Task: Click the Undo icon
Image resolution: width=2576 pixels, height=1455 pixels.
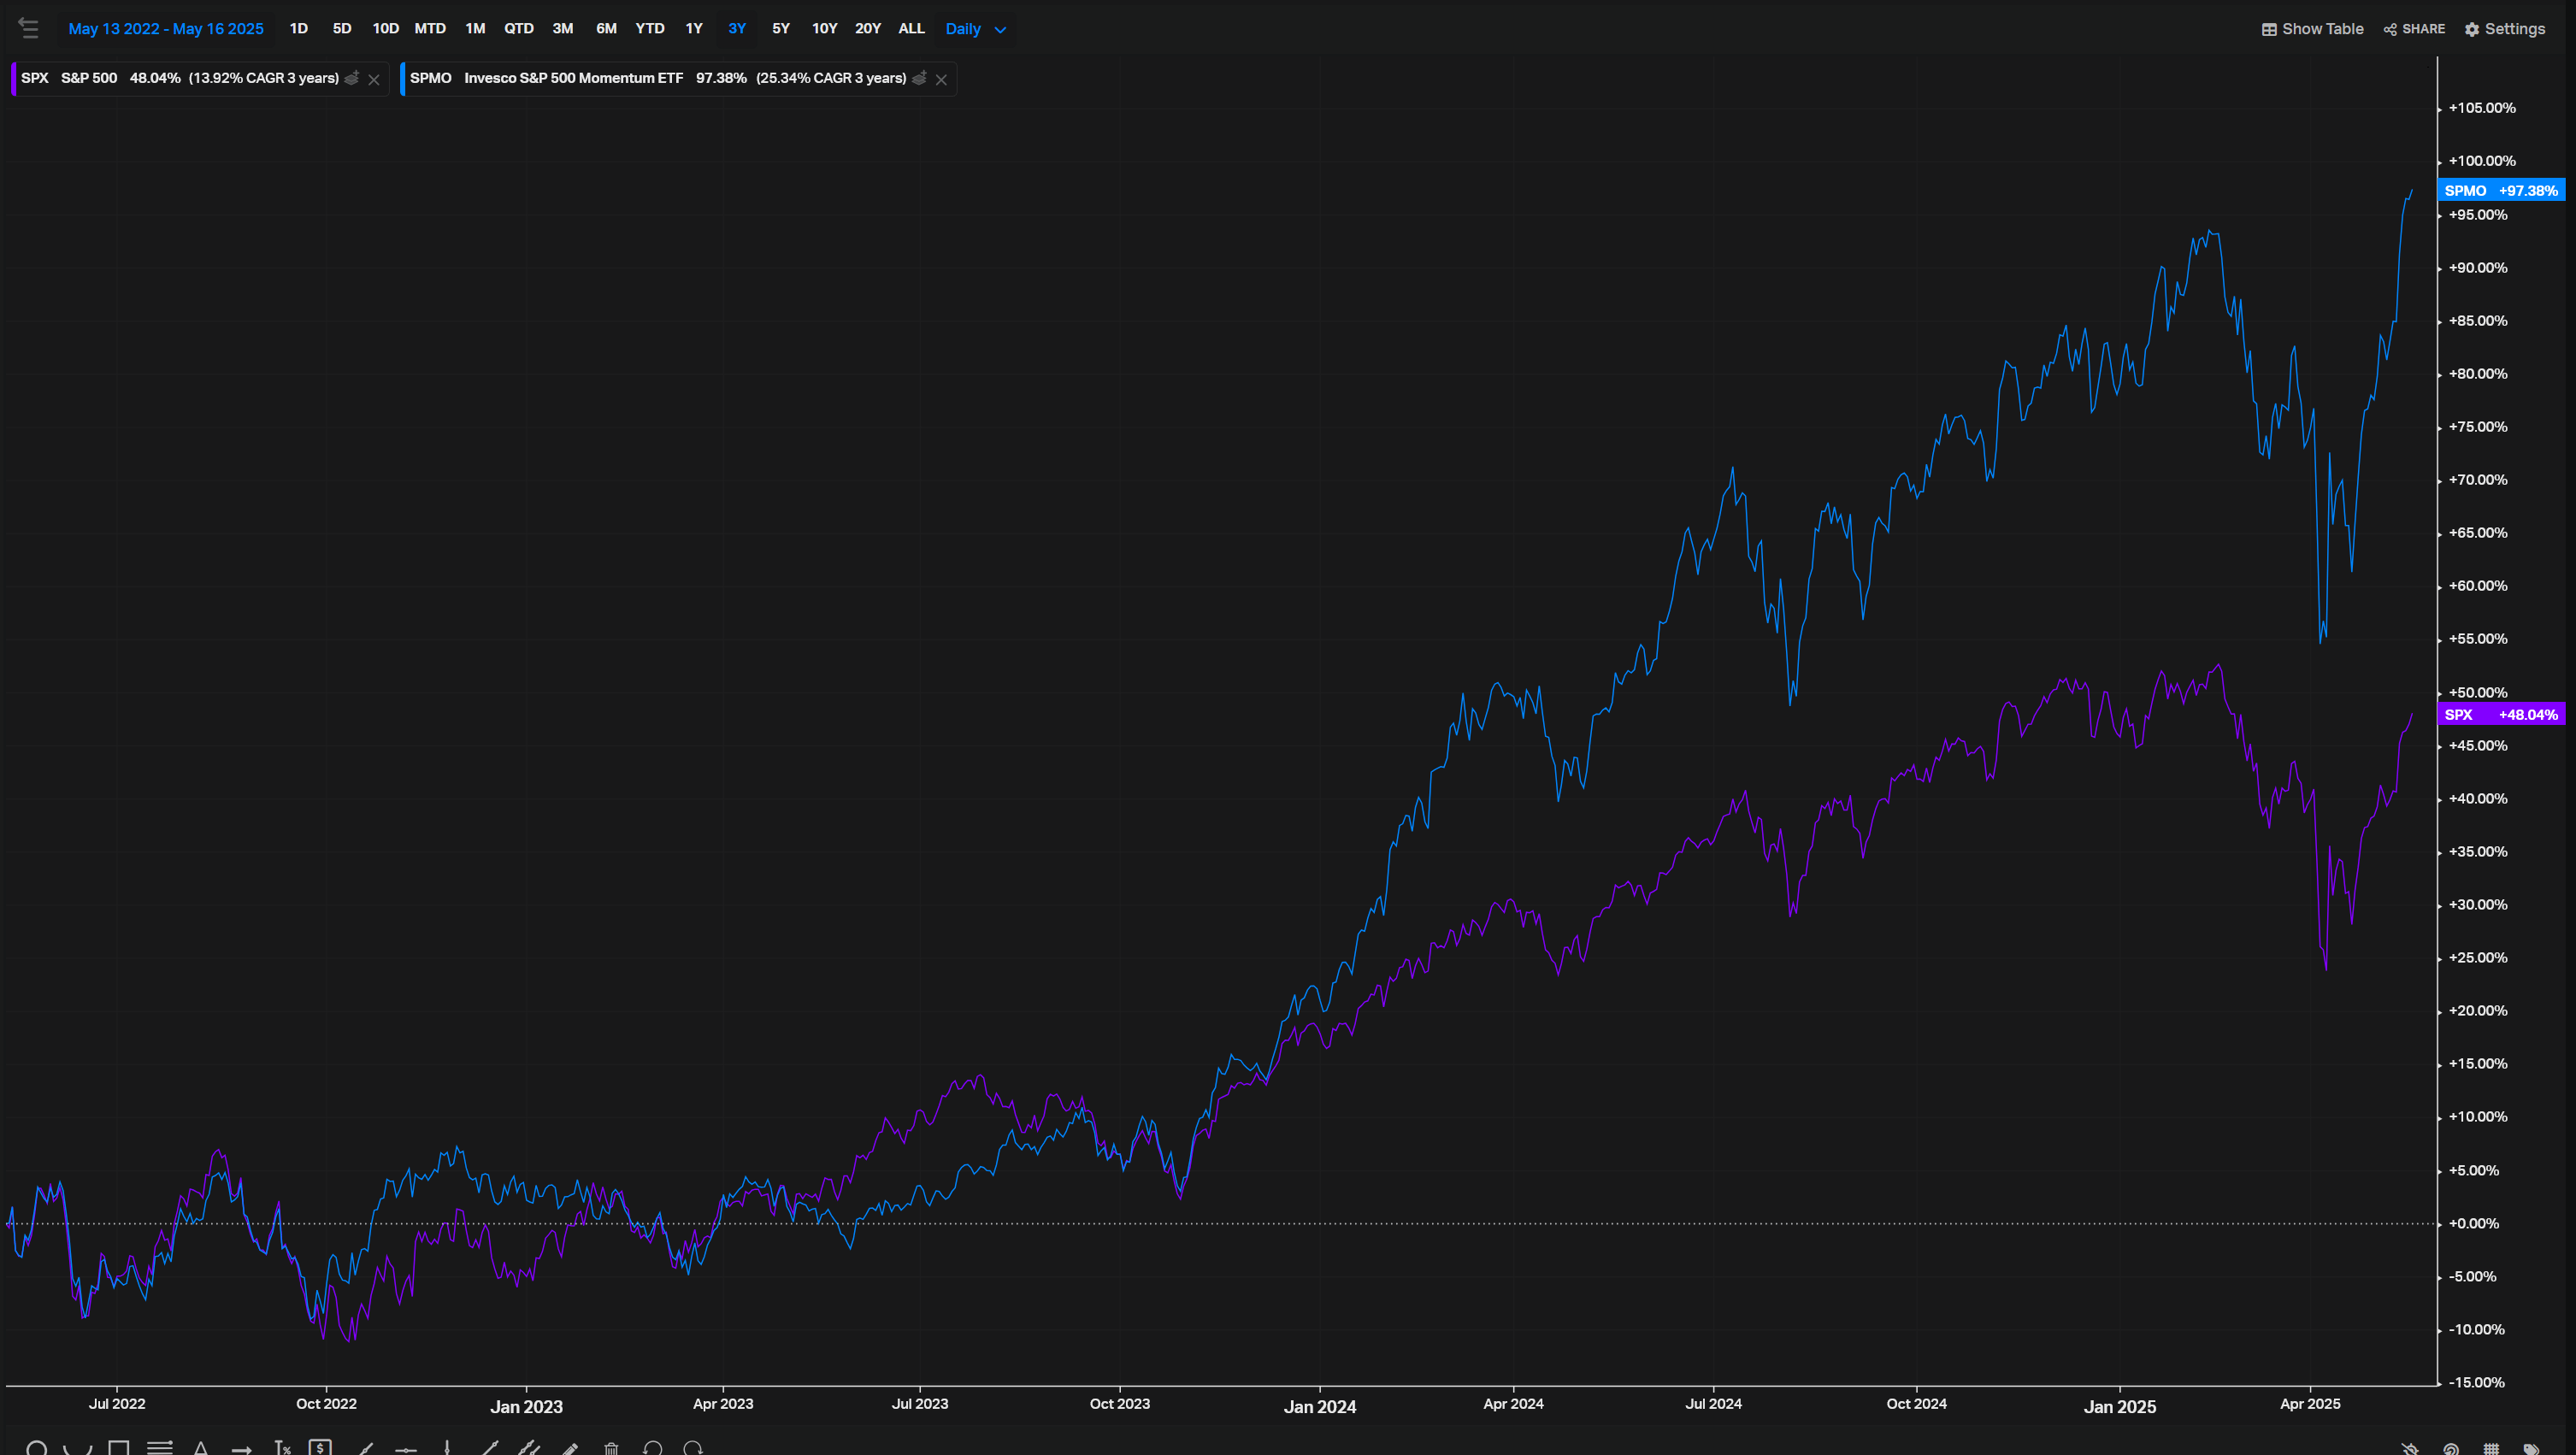Action: click(x=652, y=1448)
